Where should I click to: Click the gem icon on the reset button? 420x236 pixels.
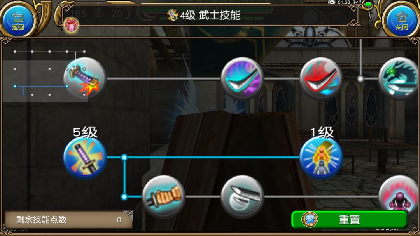pos(310,219)
